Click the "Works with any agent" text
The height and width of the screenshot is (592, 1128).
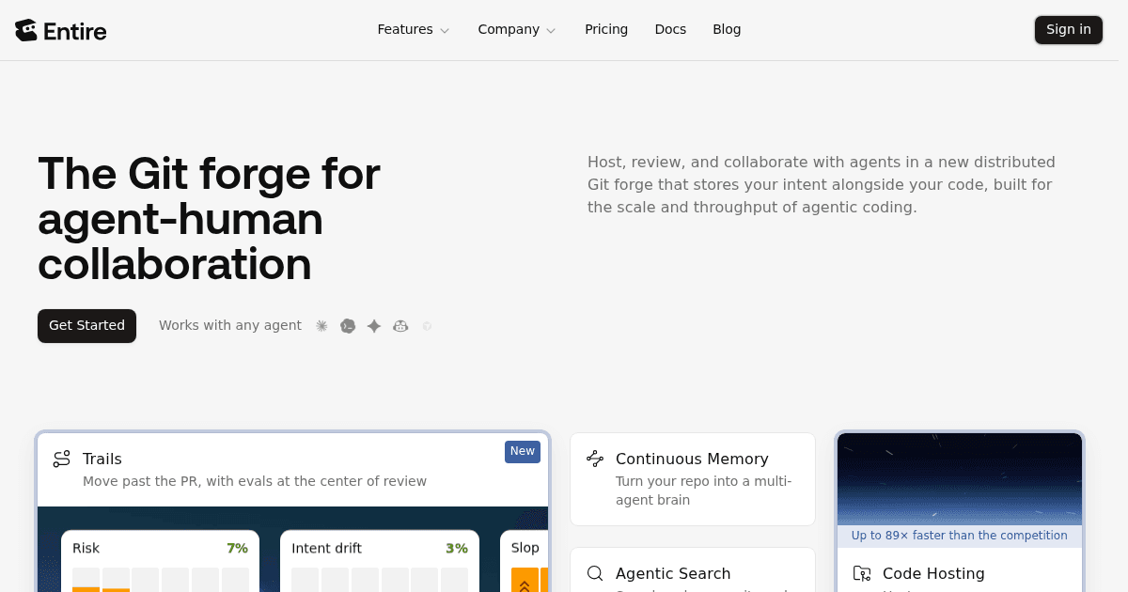coord(230,325)
